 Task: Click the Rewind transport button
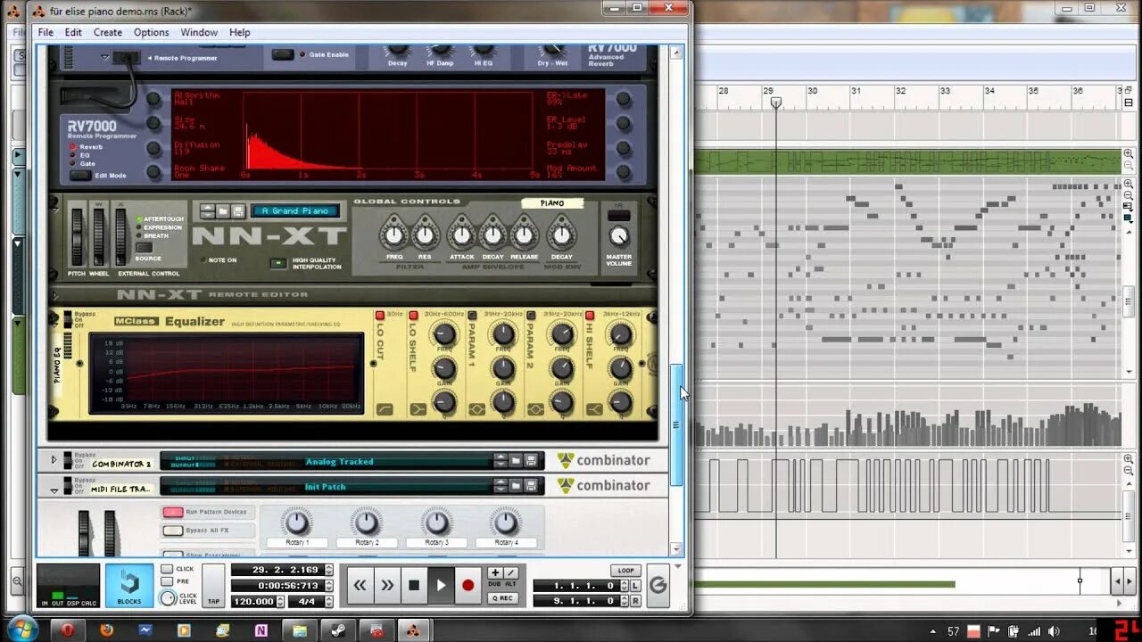(360, 585)
